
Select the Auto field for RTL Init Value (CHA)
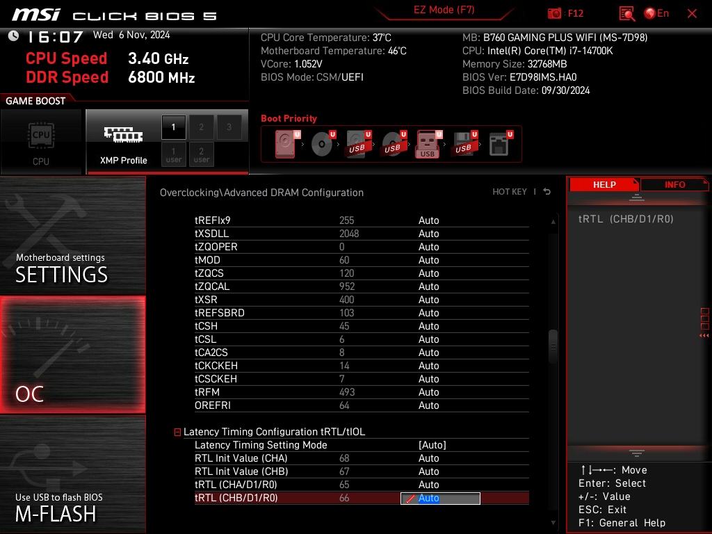pos(428,458)
